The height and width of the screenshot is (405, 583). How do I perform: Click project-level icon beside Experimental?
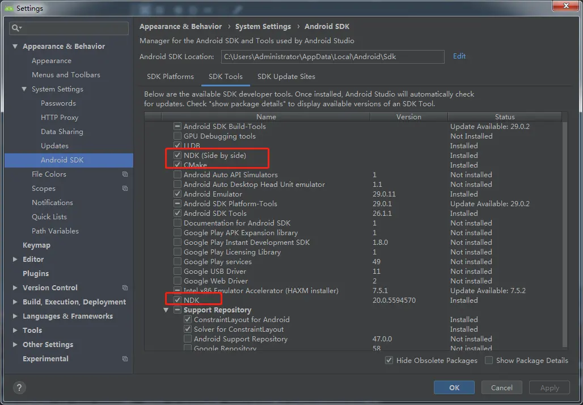click(125, 359)
